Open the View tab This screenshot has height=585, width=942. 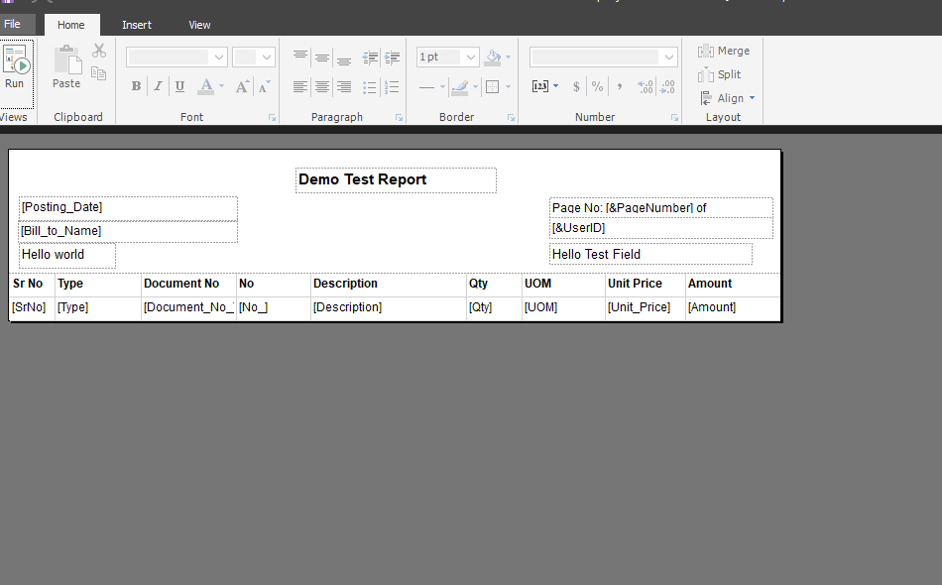pos(198,24)
